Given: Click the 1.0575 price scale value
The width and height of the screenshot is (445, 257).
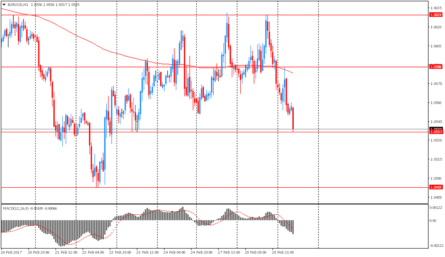Looking at the screenshot, I should (436, 84).
